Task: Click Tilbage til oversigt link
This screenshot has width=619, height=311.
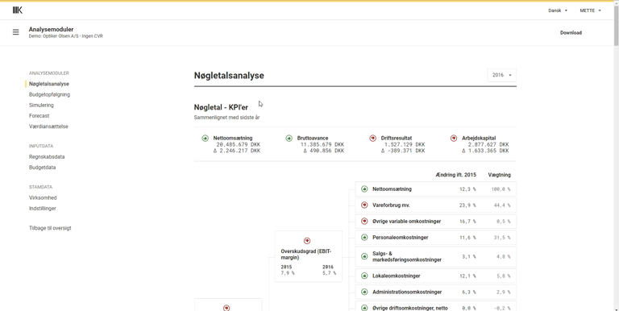Action: [x=50, y=228]
